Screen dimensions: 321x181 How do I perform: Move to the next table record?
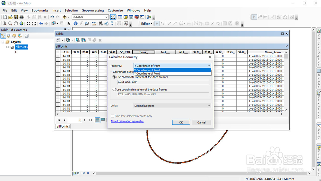pos(85,120)
